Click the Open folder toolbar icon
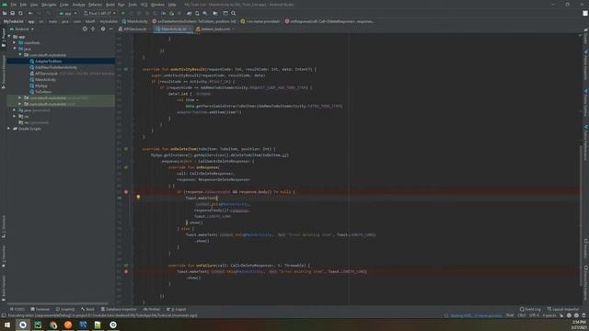The image size is (589, 331). click(x=5, y=13)
